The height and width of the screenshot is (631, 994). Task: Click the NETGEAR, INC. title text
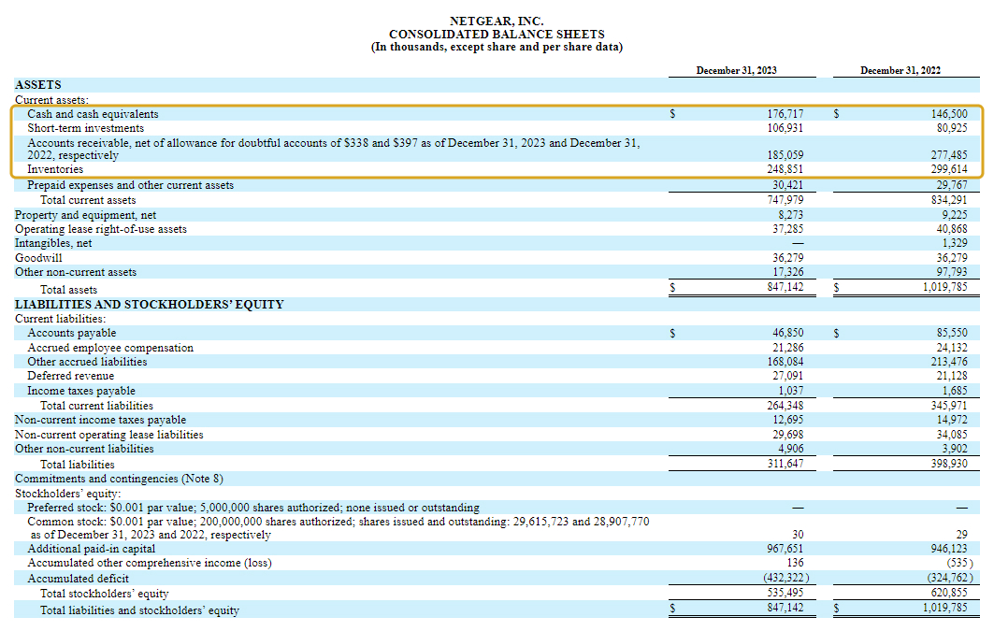coord(497,17)
